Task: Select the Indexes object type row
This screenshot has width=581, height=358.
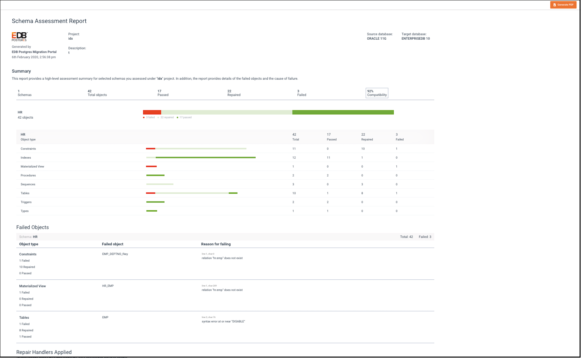Action: 225,158
